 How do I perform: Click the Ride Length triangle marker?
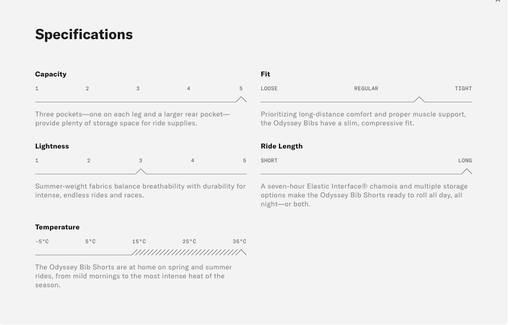coord(467,172)
